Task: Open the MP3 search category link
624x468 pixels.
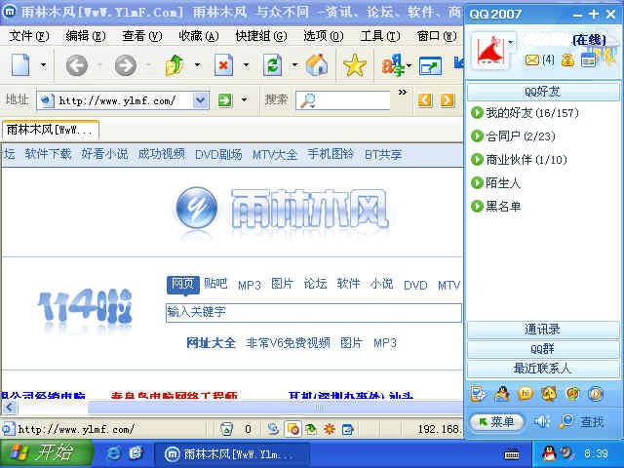Action: click(249, 285)
